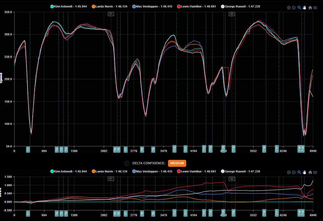Viewport: 323px width, 221px height.
Task: Click turn T8 label on delta chart
Action: pyautogui.click(x=142, y=214)
